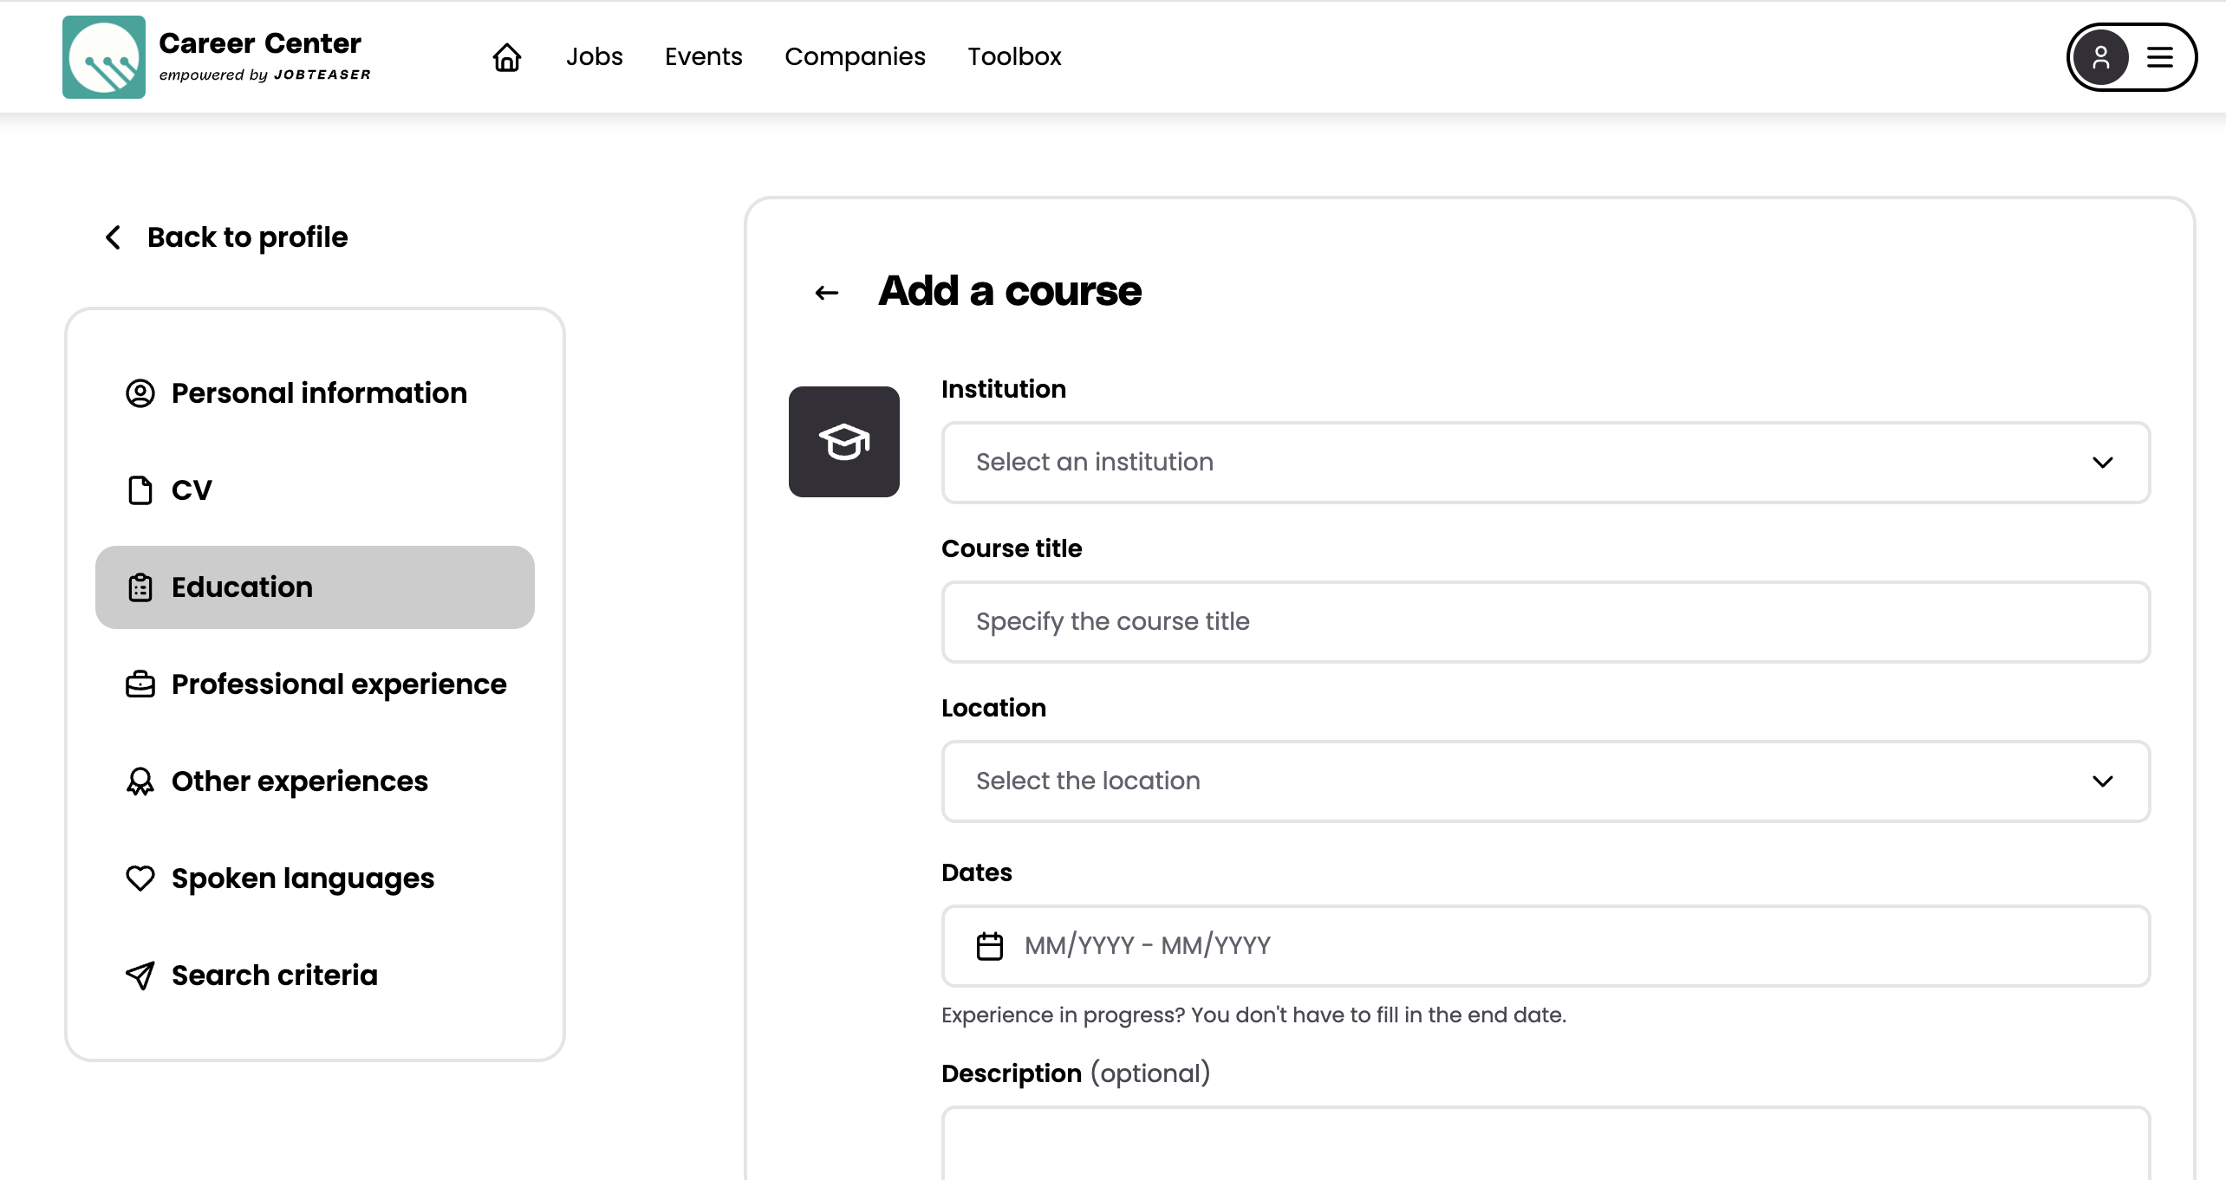Click into the Description text area
This screenshot has width=2226, height=1180.
pos(1545,1145)
